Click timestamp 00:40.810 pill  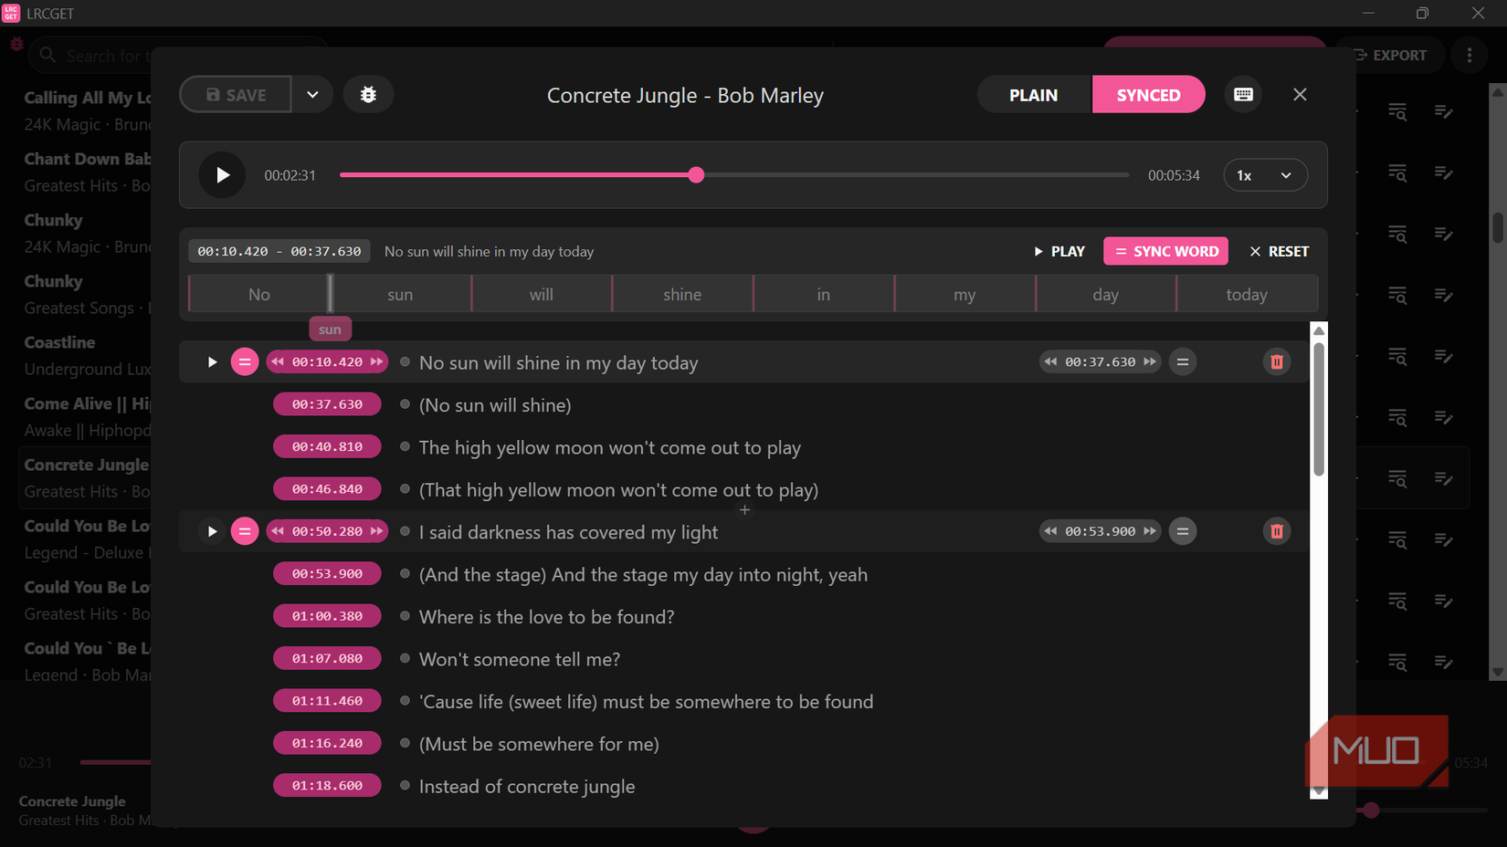coord(327,446)
